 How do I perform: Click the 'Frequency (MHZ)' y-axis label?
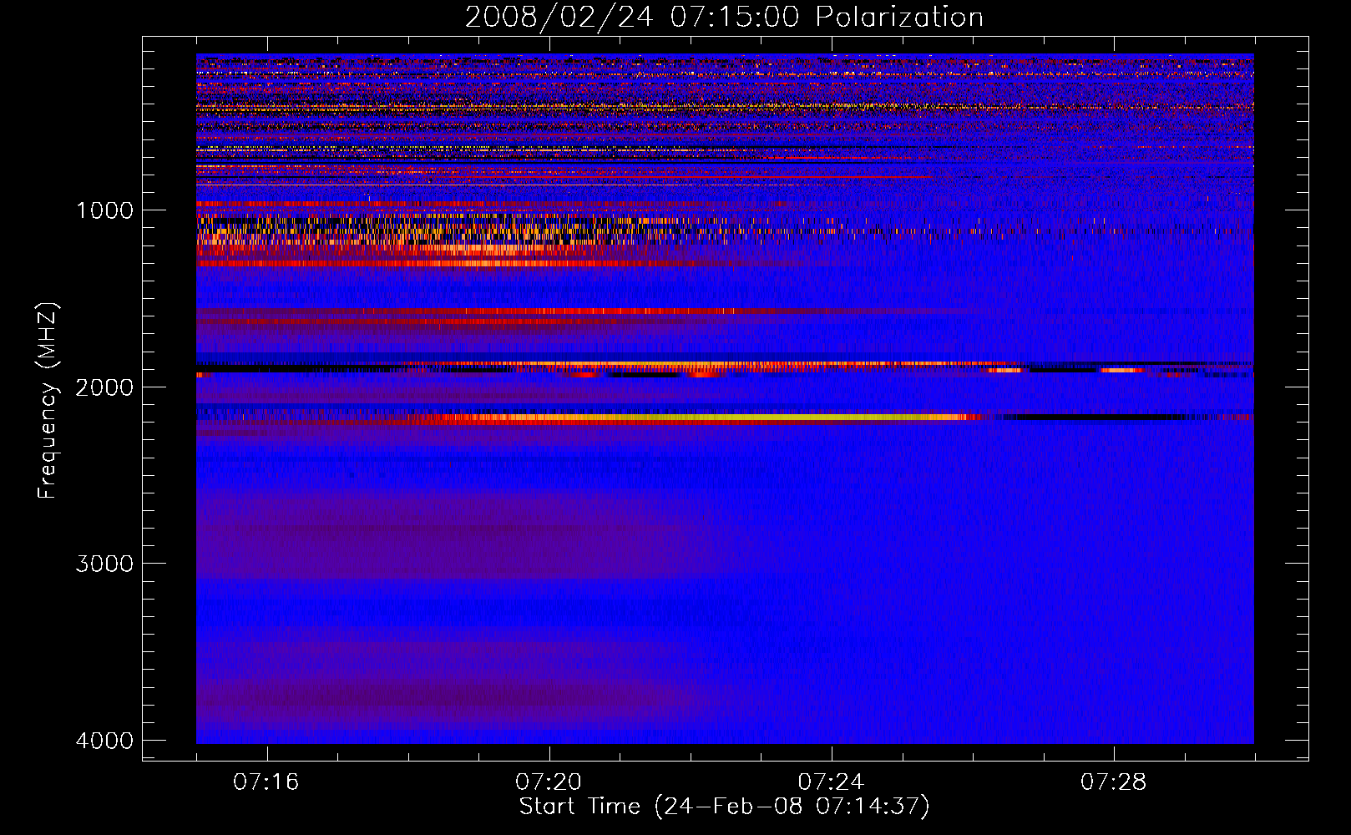(48, 401)
